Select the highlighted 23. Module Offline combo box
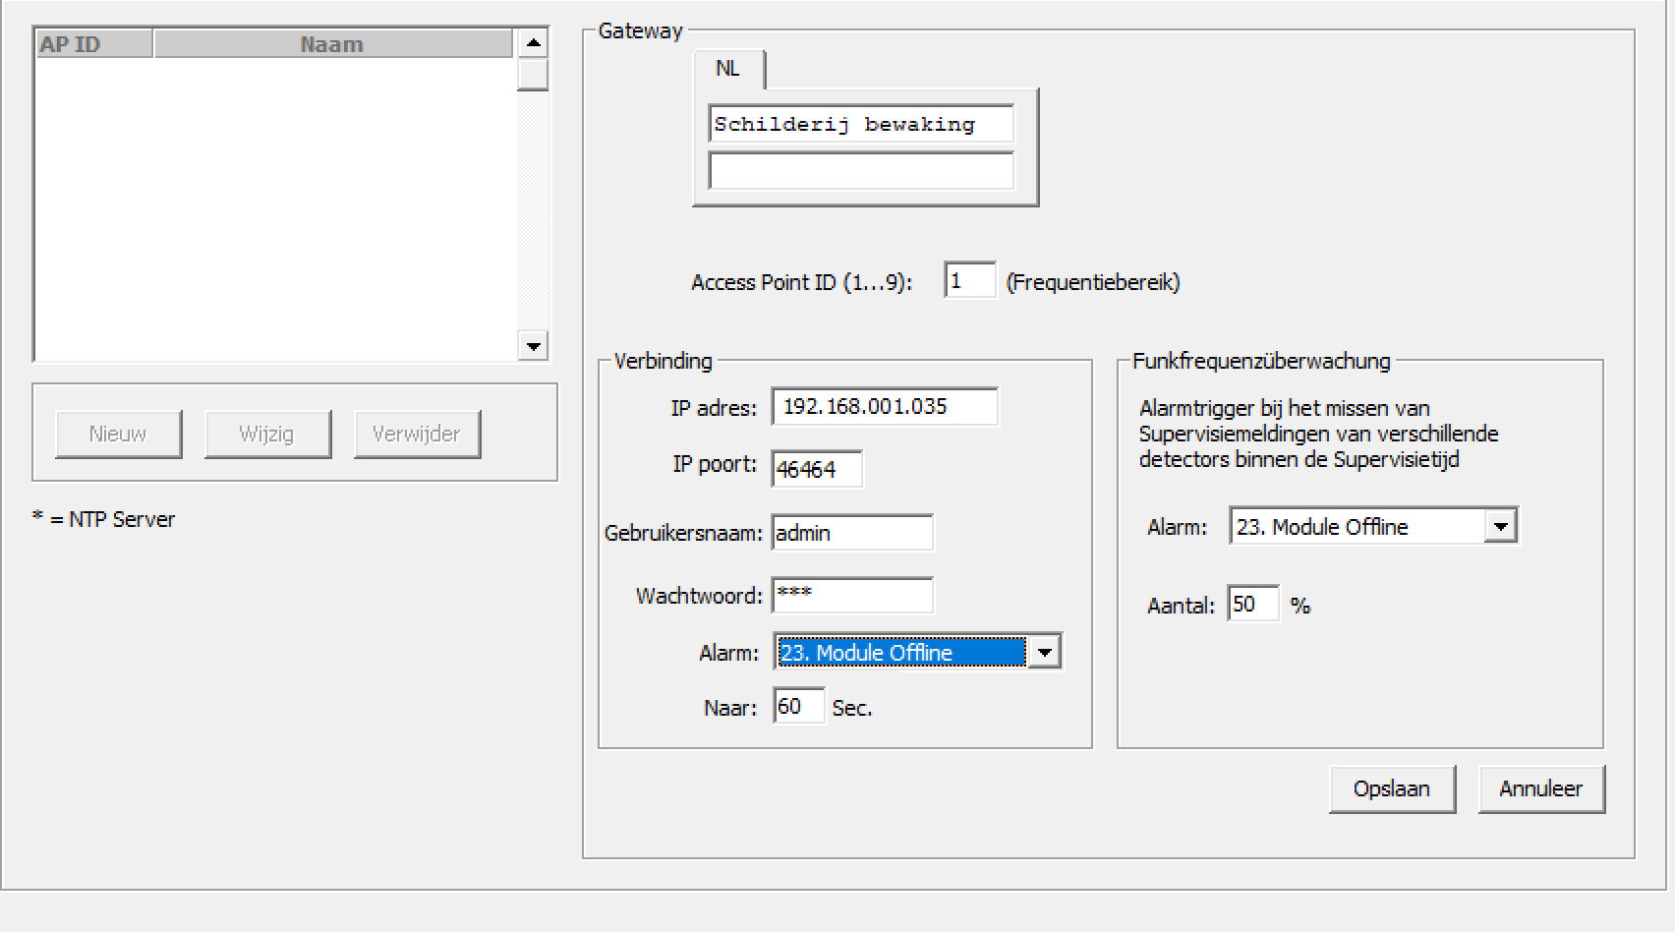Viewport: 1675px width, 932px height. [900, 652]
